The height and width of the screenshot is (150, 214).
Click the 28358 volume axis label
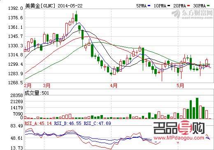[16, 95]
